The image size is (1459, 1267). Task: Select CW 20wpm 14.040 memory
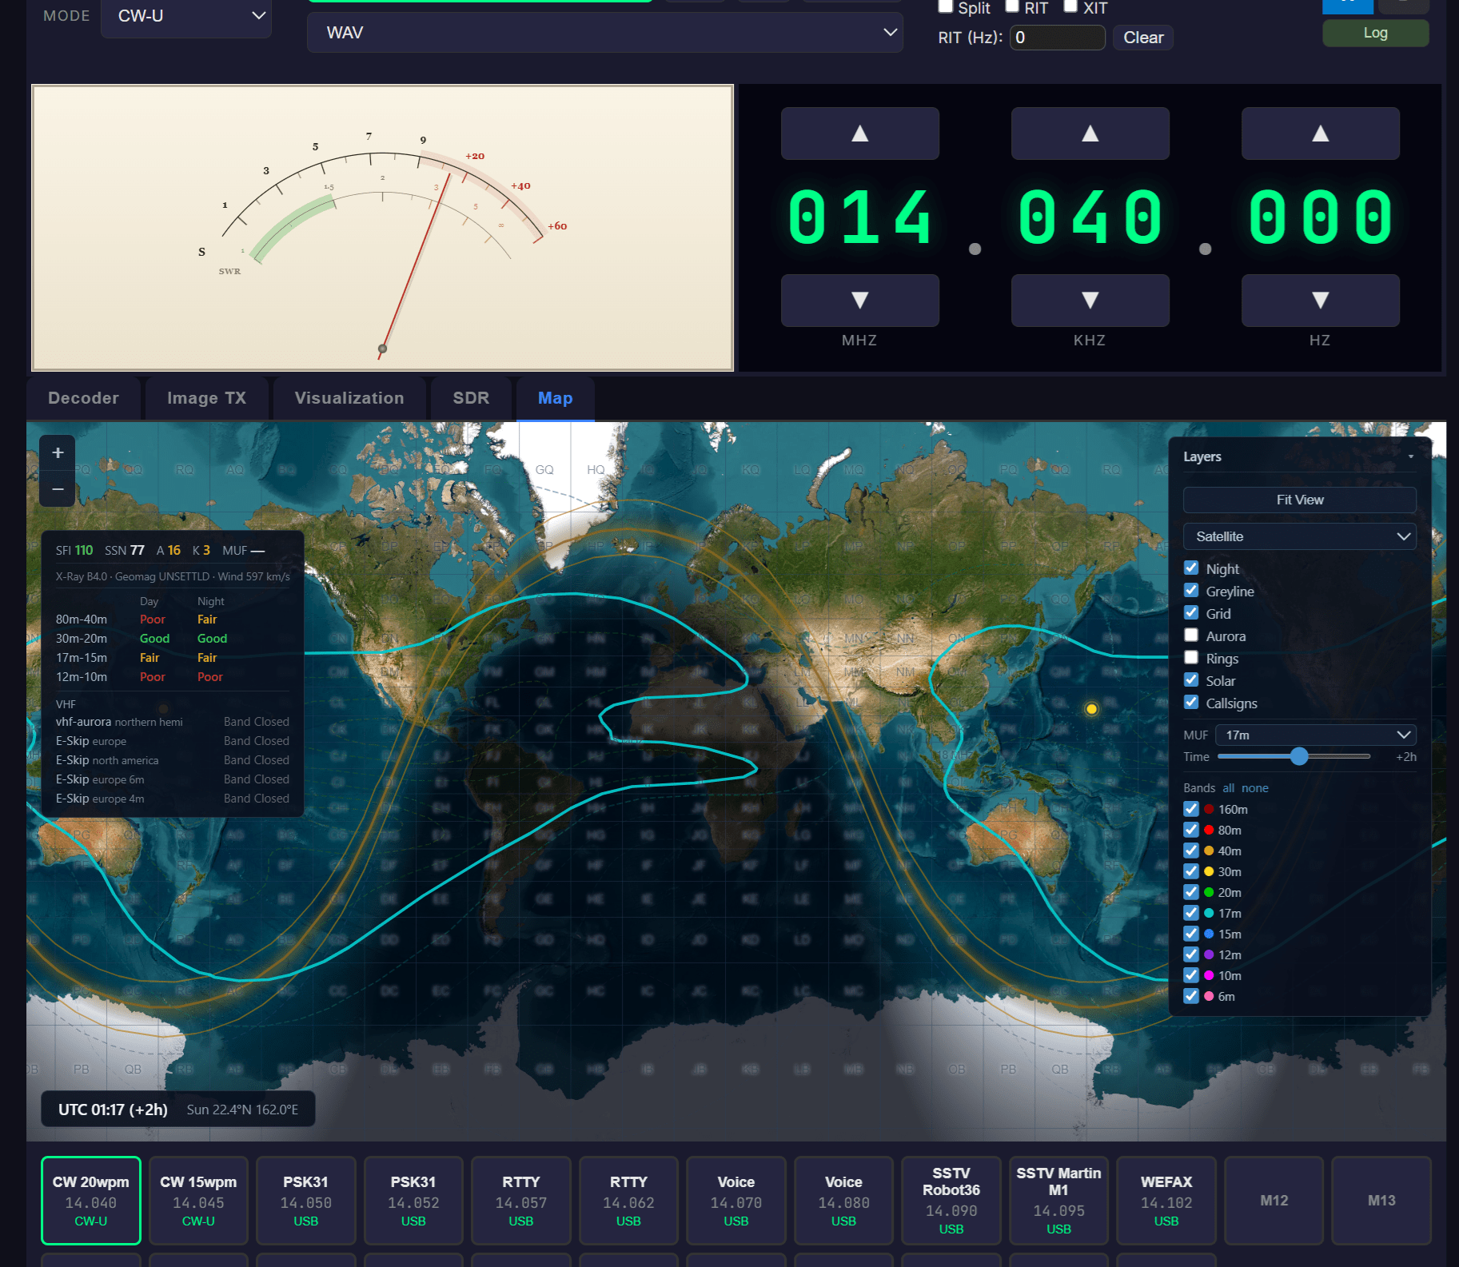(x=91, y=1200)
